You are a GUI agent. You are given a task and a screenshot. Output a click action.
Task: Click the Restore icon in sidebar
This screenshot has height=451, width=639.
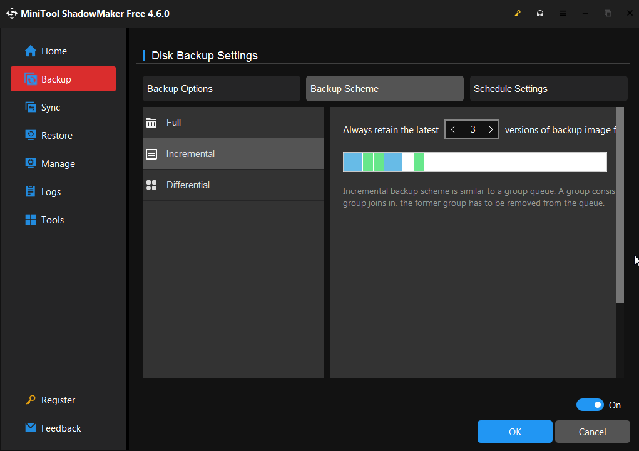31,135
